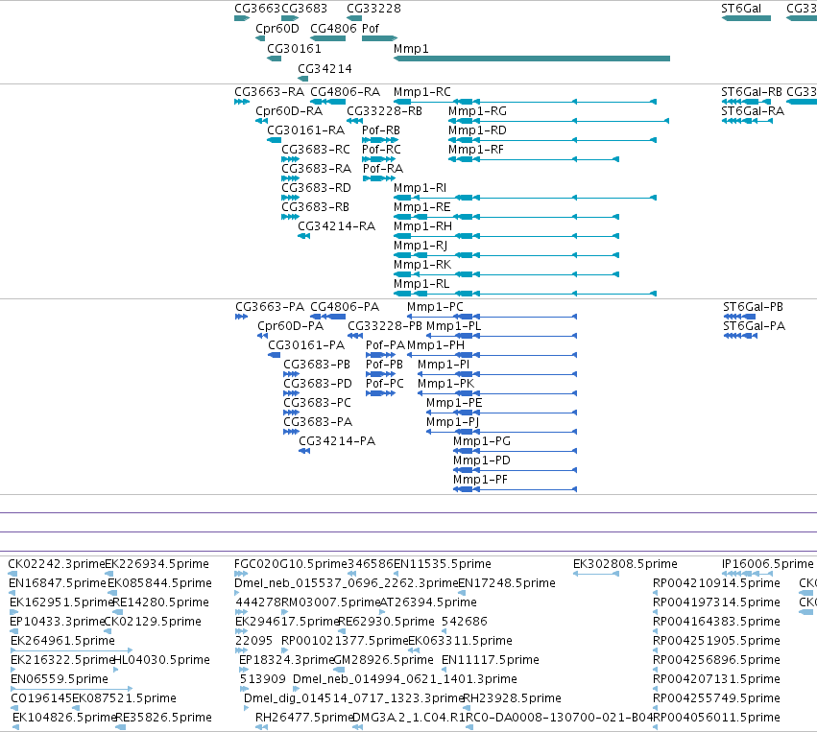This screenshot has width=817, height=732.
Task: Click the Mmp1-RK transcript label
Action: [422, 265]
